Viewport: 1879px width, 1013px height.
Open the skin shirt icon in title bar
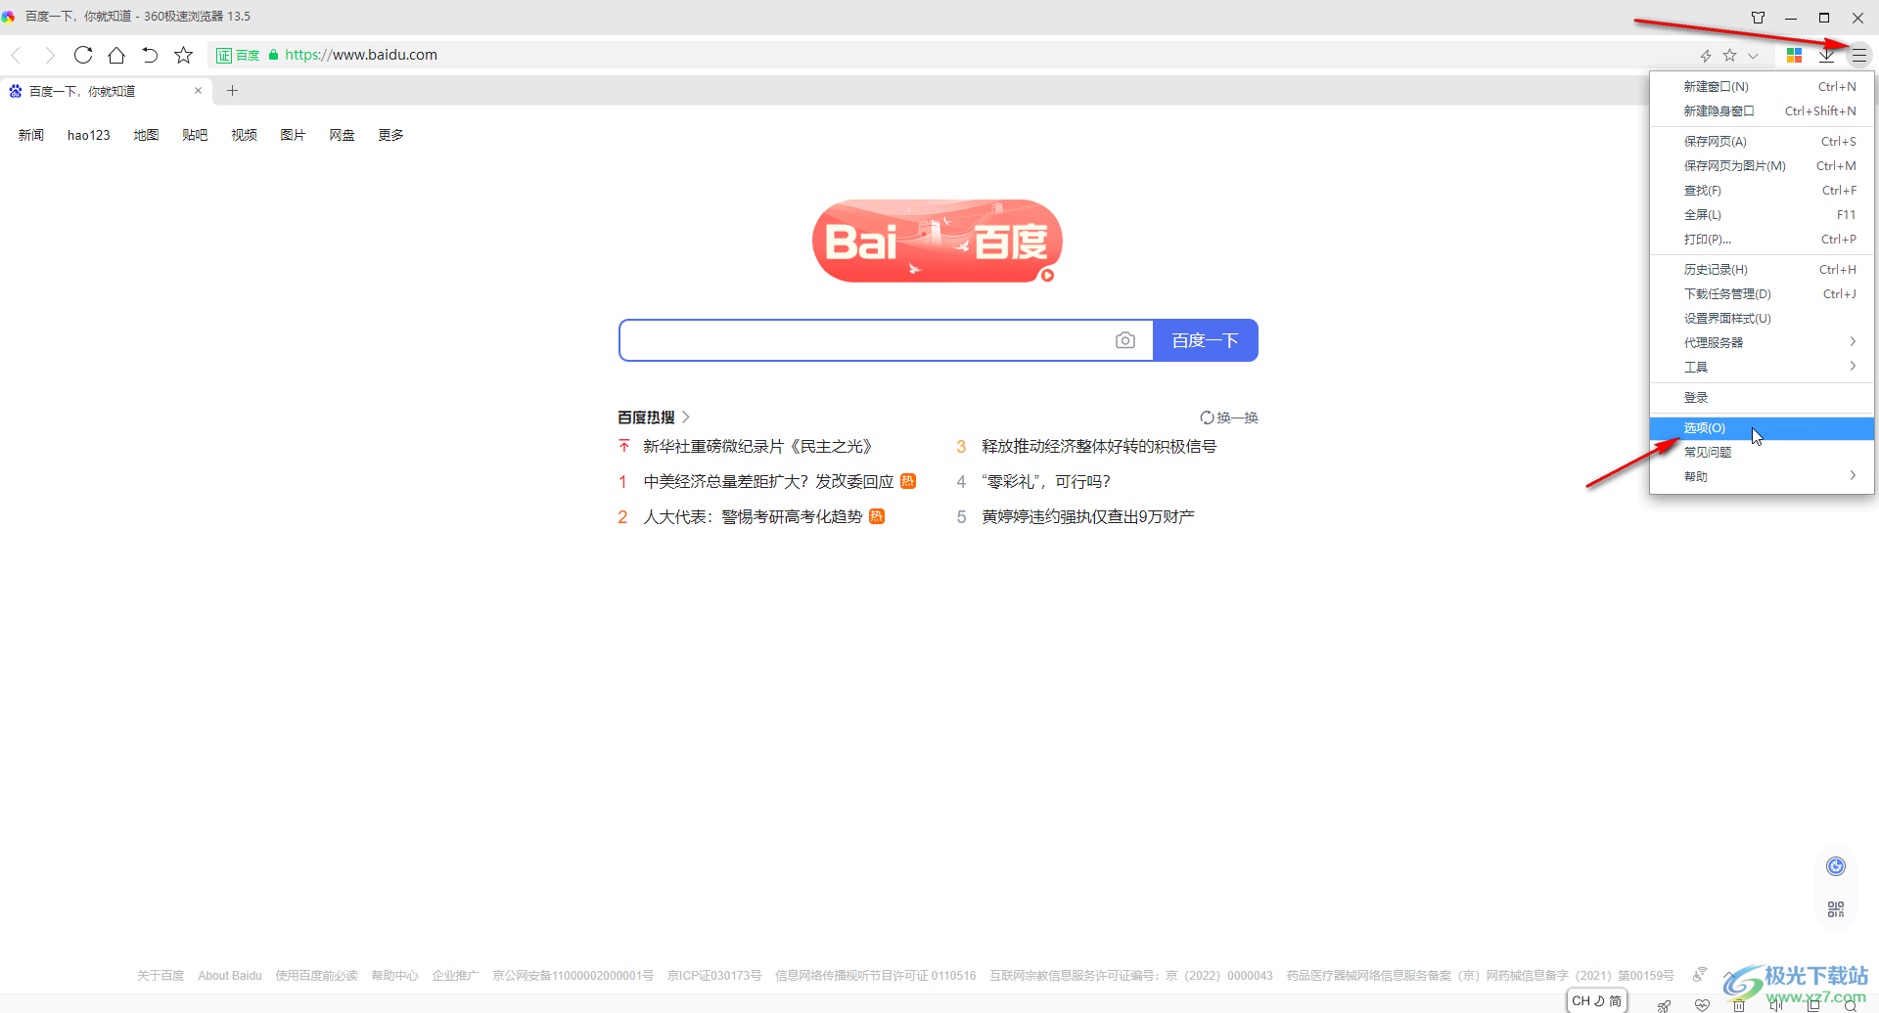tap(1758, 18)
